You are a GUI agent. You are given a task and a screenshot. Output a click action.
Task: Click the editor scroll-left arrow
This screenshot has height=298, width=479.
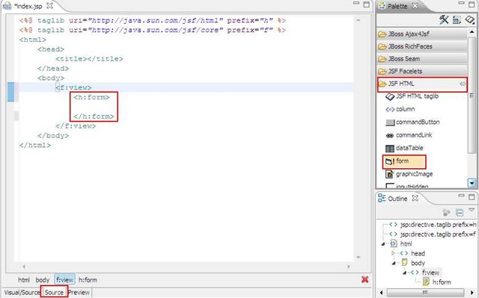pos(23,267)
